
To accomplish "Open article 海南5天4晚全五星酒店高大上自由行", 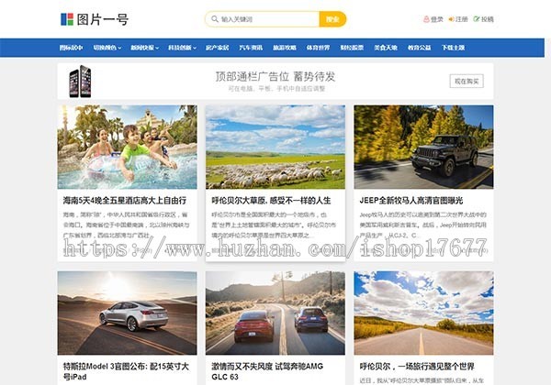I will click(x=125, y=201).
